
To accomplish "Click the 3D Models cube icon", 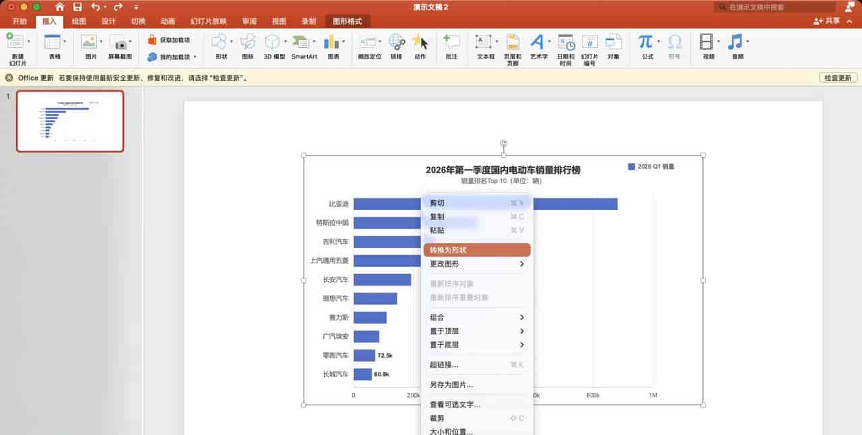I will click(272, 42).
